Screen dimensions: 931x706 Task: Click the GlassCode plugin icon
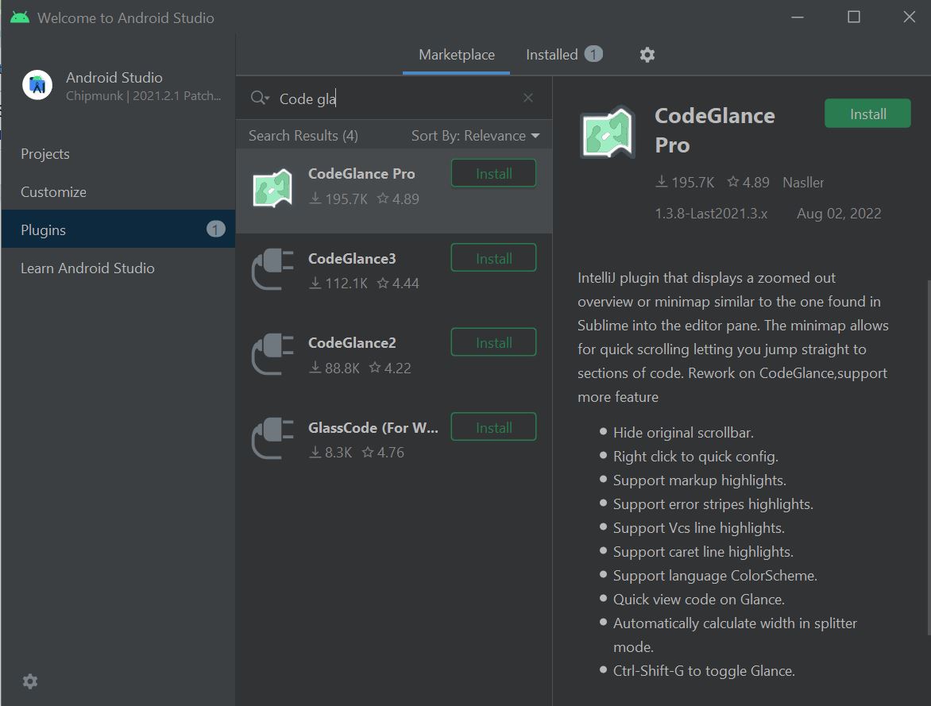[271, 438]
